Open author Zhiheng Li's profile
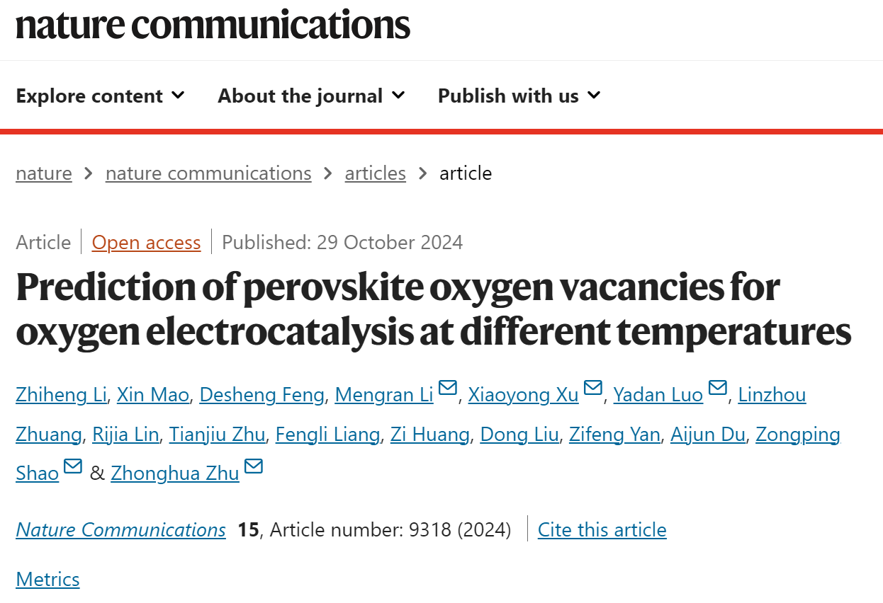 pyautogui.click(x=61, y=394)
